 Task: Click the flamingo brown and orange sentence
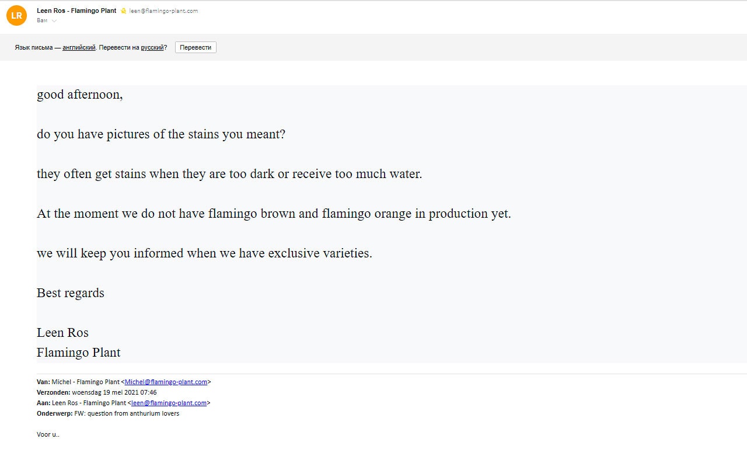(274, 214)
